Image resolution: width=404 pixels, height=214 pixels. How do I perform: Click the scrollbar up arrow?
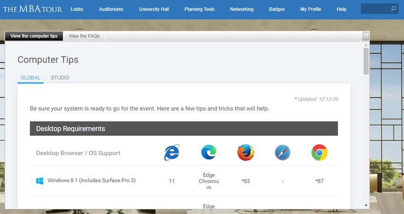(366, 45)
